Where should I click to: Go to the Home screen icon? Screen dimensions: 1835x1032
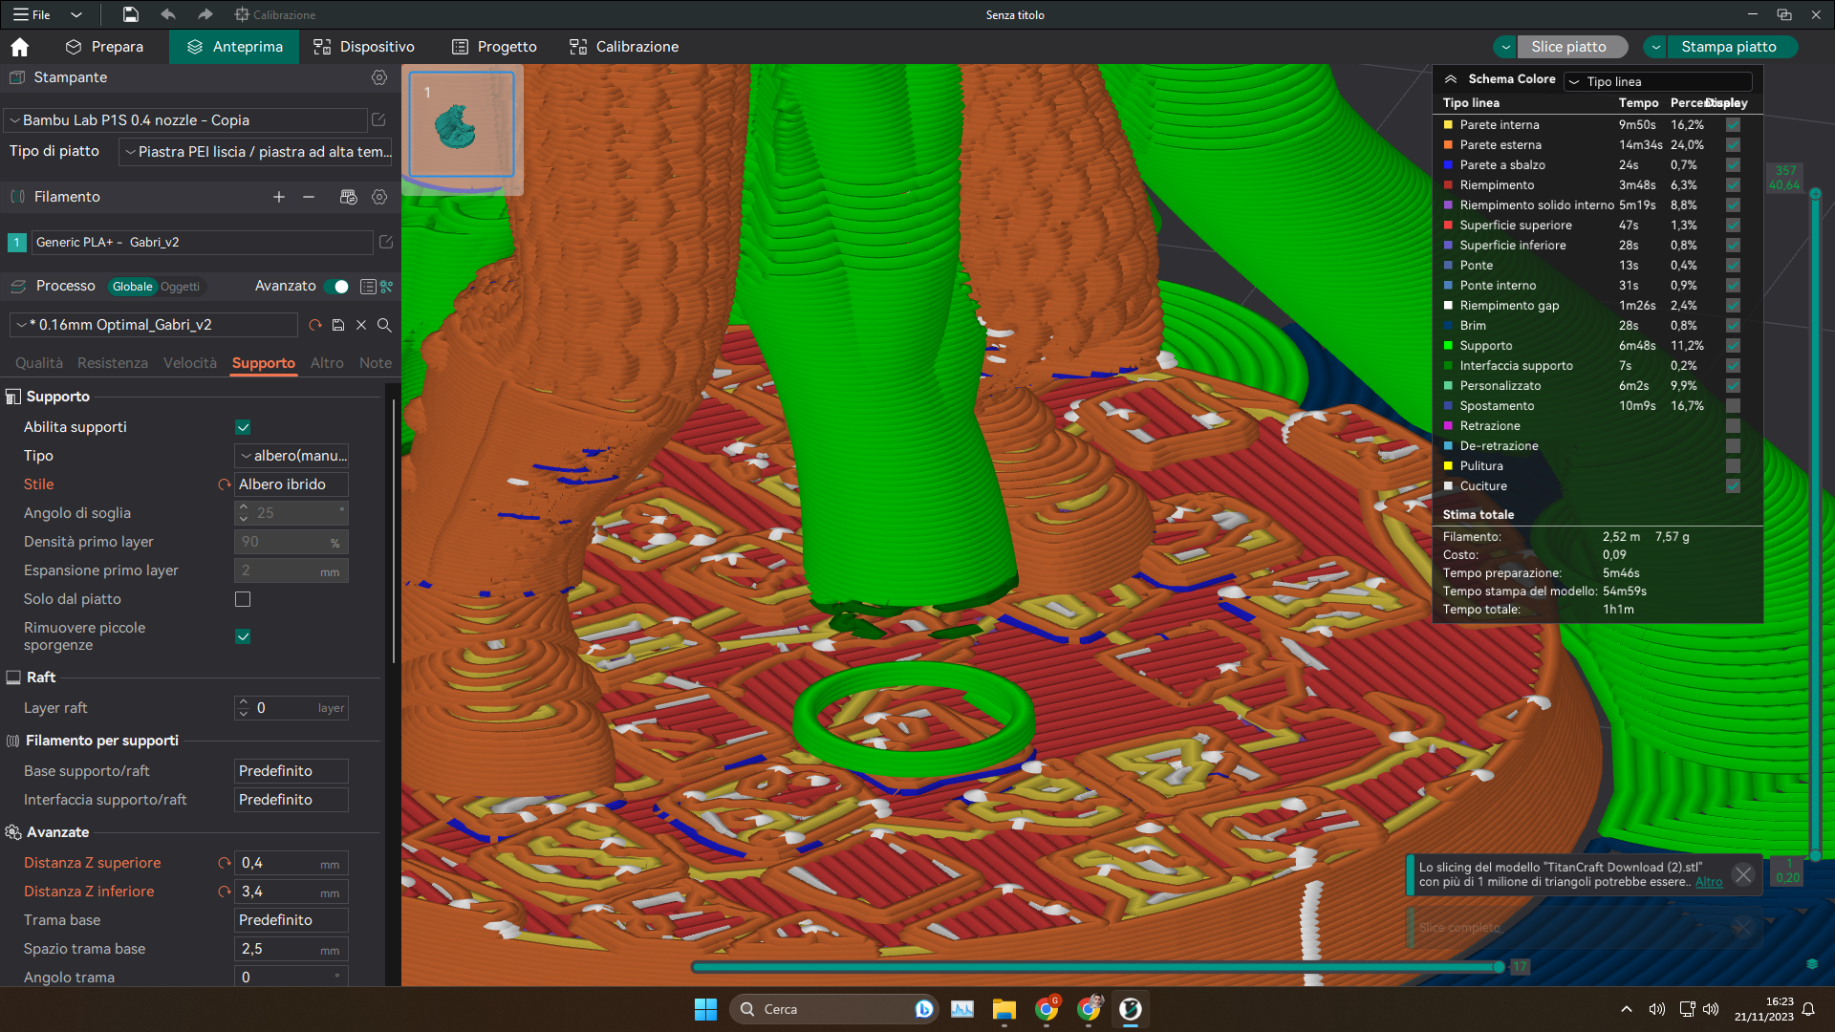coord(19,46)
